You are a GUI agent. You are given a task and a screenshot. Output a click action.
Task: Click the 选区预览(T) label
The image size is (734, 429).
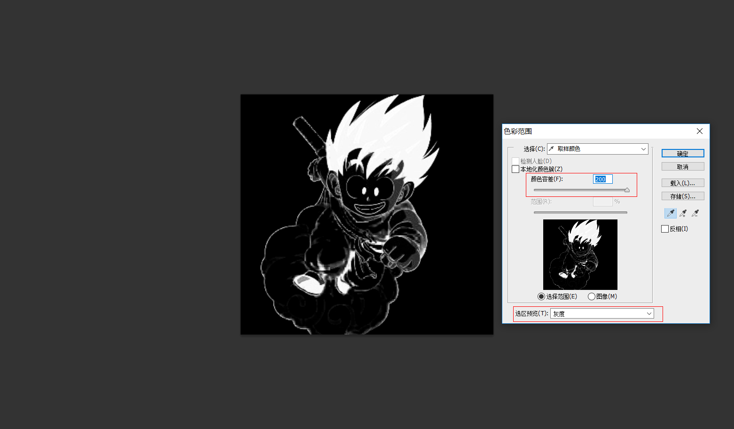click(532, 313)
